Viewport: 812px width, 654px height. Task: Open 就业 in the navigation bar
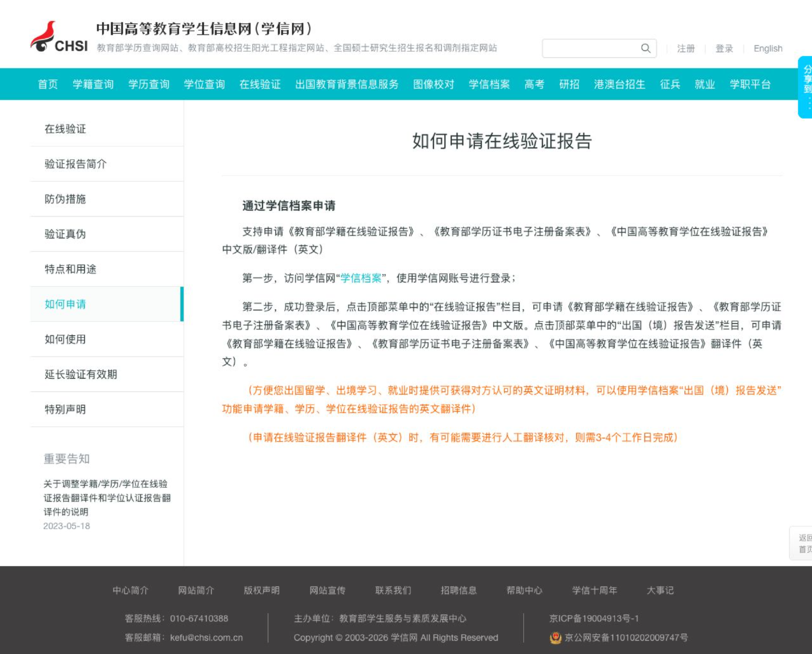705,84
